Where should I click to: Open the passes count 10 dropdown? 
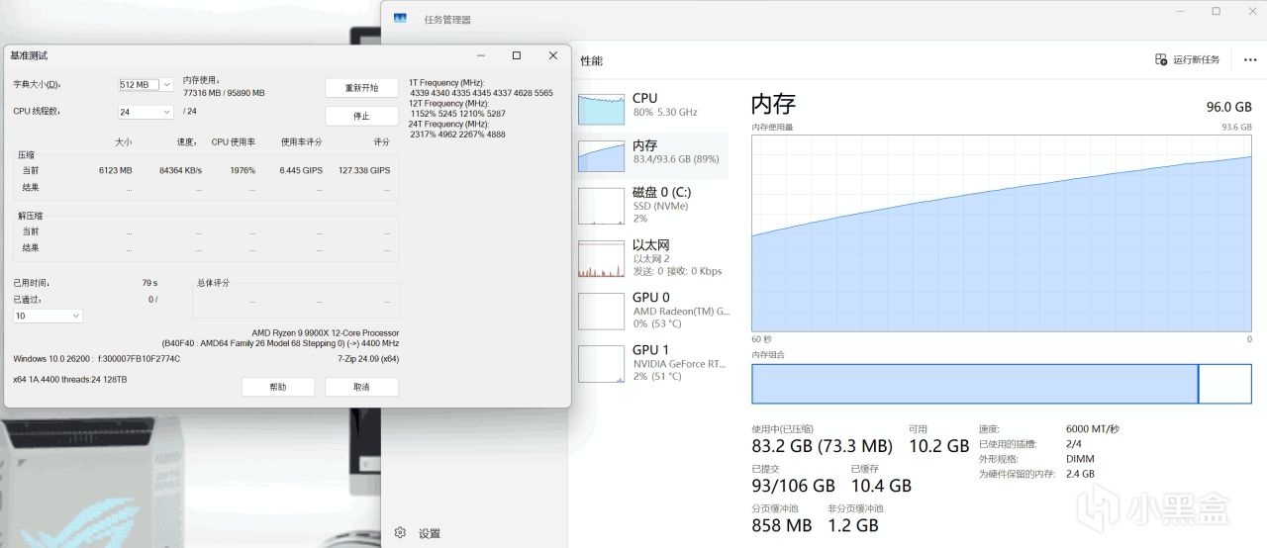48,316
